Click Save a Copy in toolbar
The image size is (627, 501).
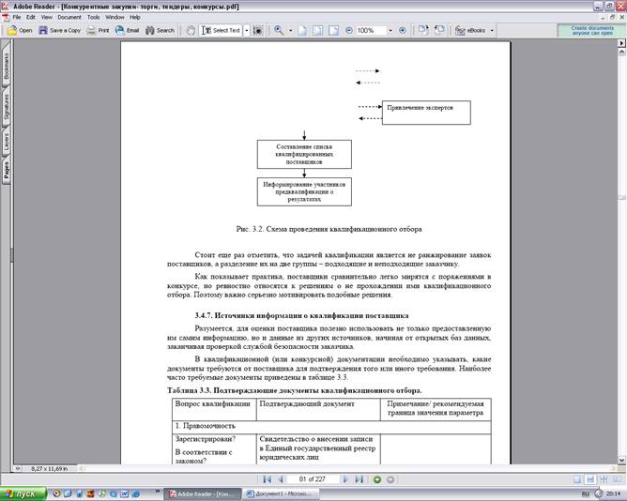coord(59,30)
